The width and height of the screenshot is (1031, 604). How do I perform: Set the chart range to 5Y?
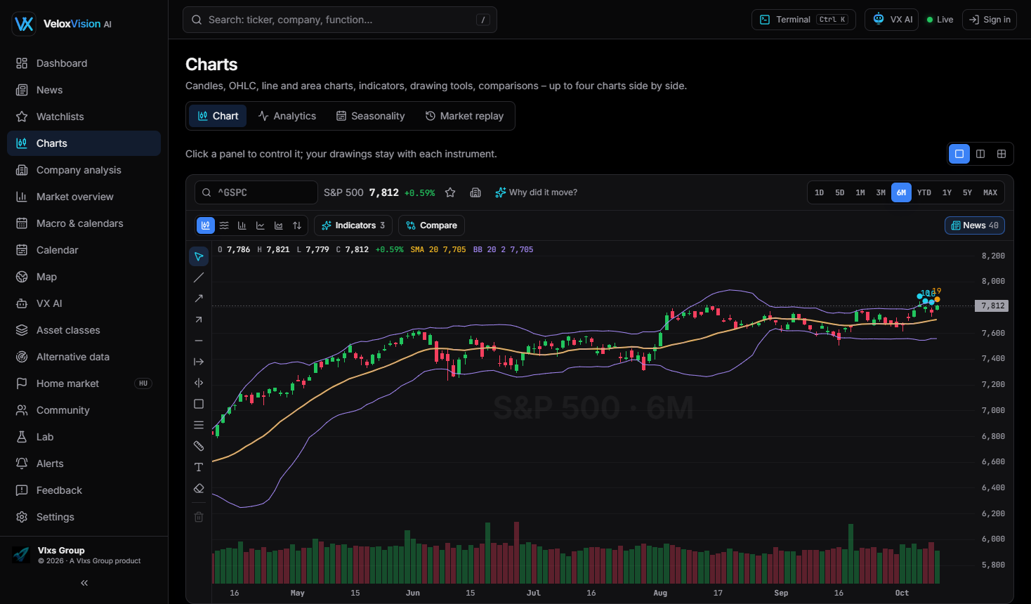[x=967, y=192]
